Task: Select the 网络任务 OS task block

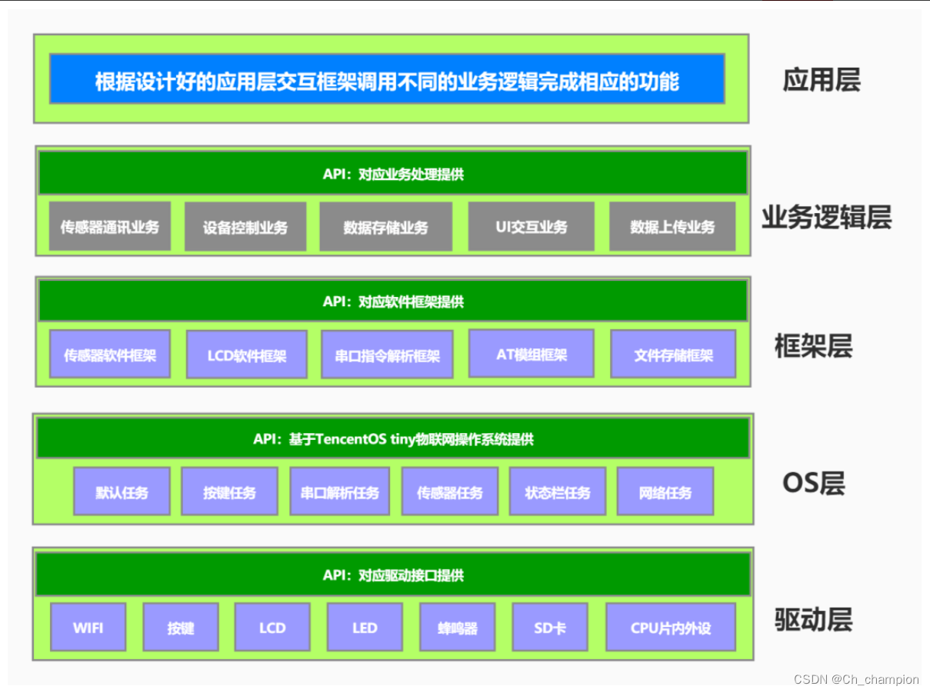Action: [x=665, y=491]
